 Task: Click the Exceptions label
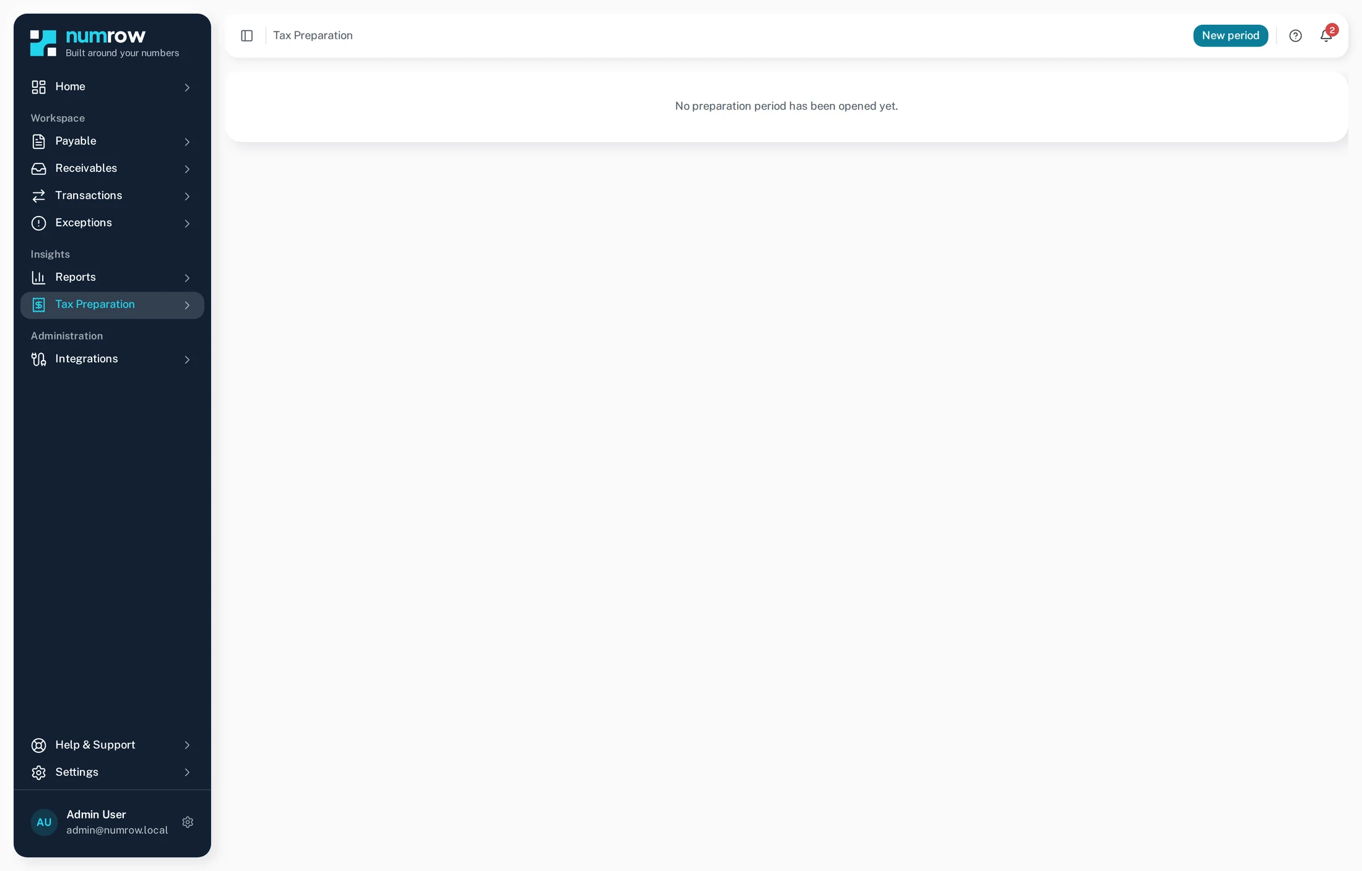[84, 223]
